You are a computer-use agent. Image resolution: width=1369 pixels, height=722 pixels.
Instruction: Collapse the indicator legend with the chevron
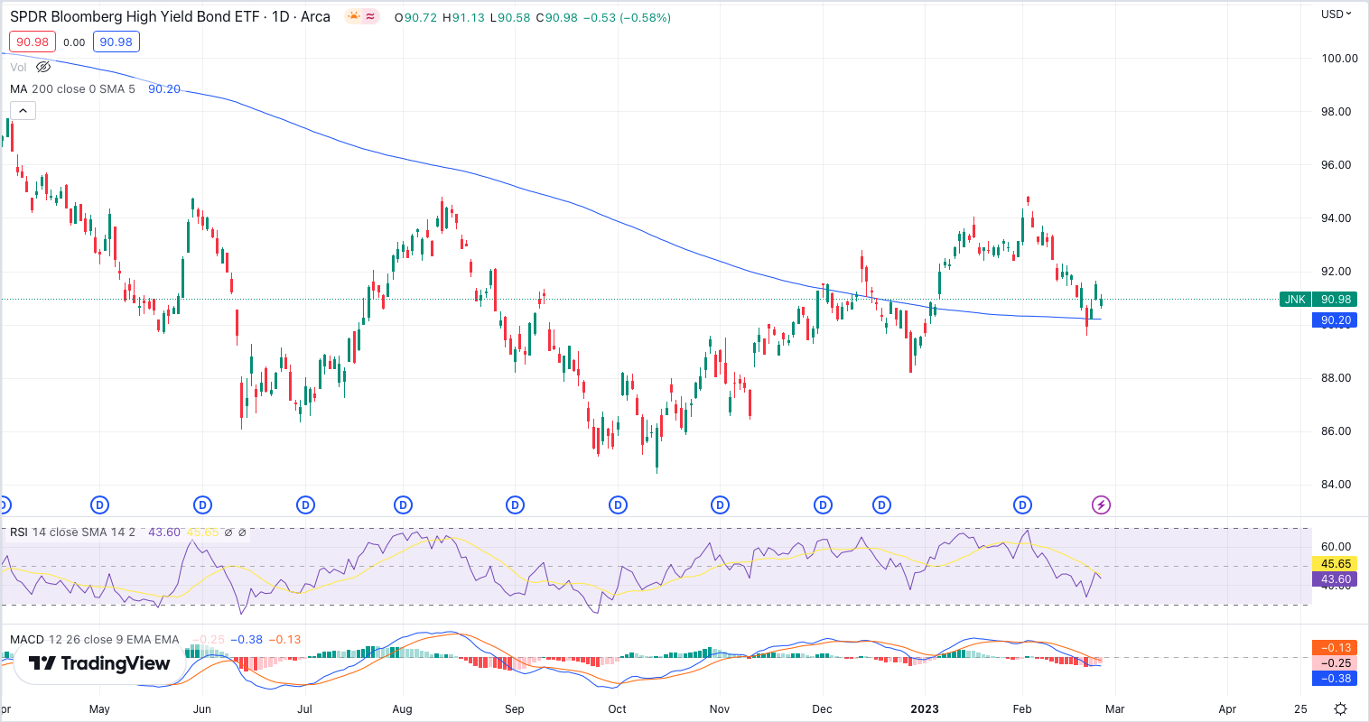[x=23, y=111]
